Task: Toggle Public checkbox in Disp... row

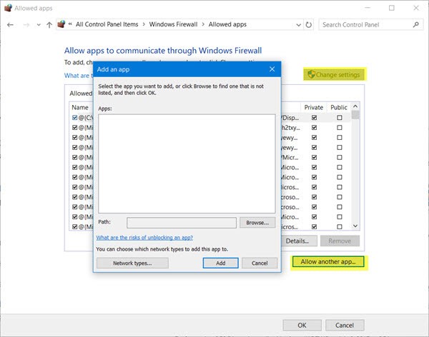Action: 340,118
